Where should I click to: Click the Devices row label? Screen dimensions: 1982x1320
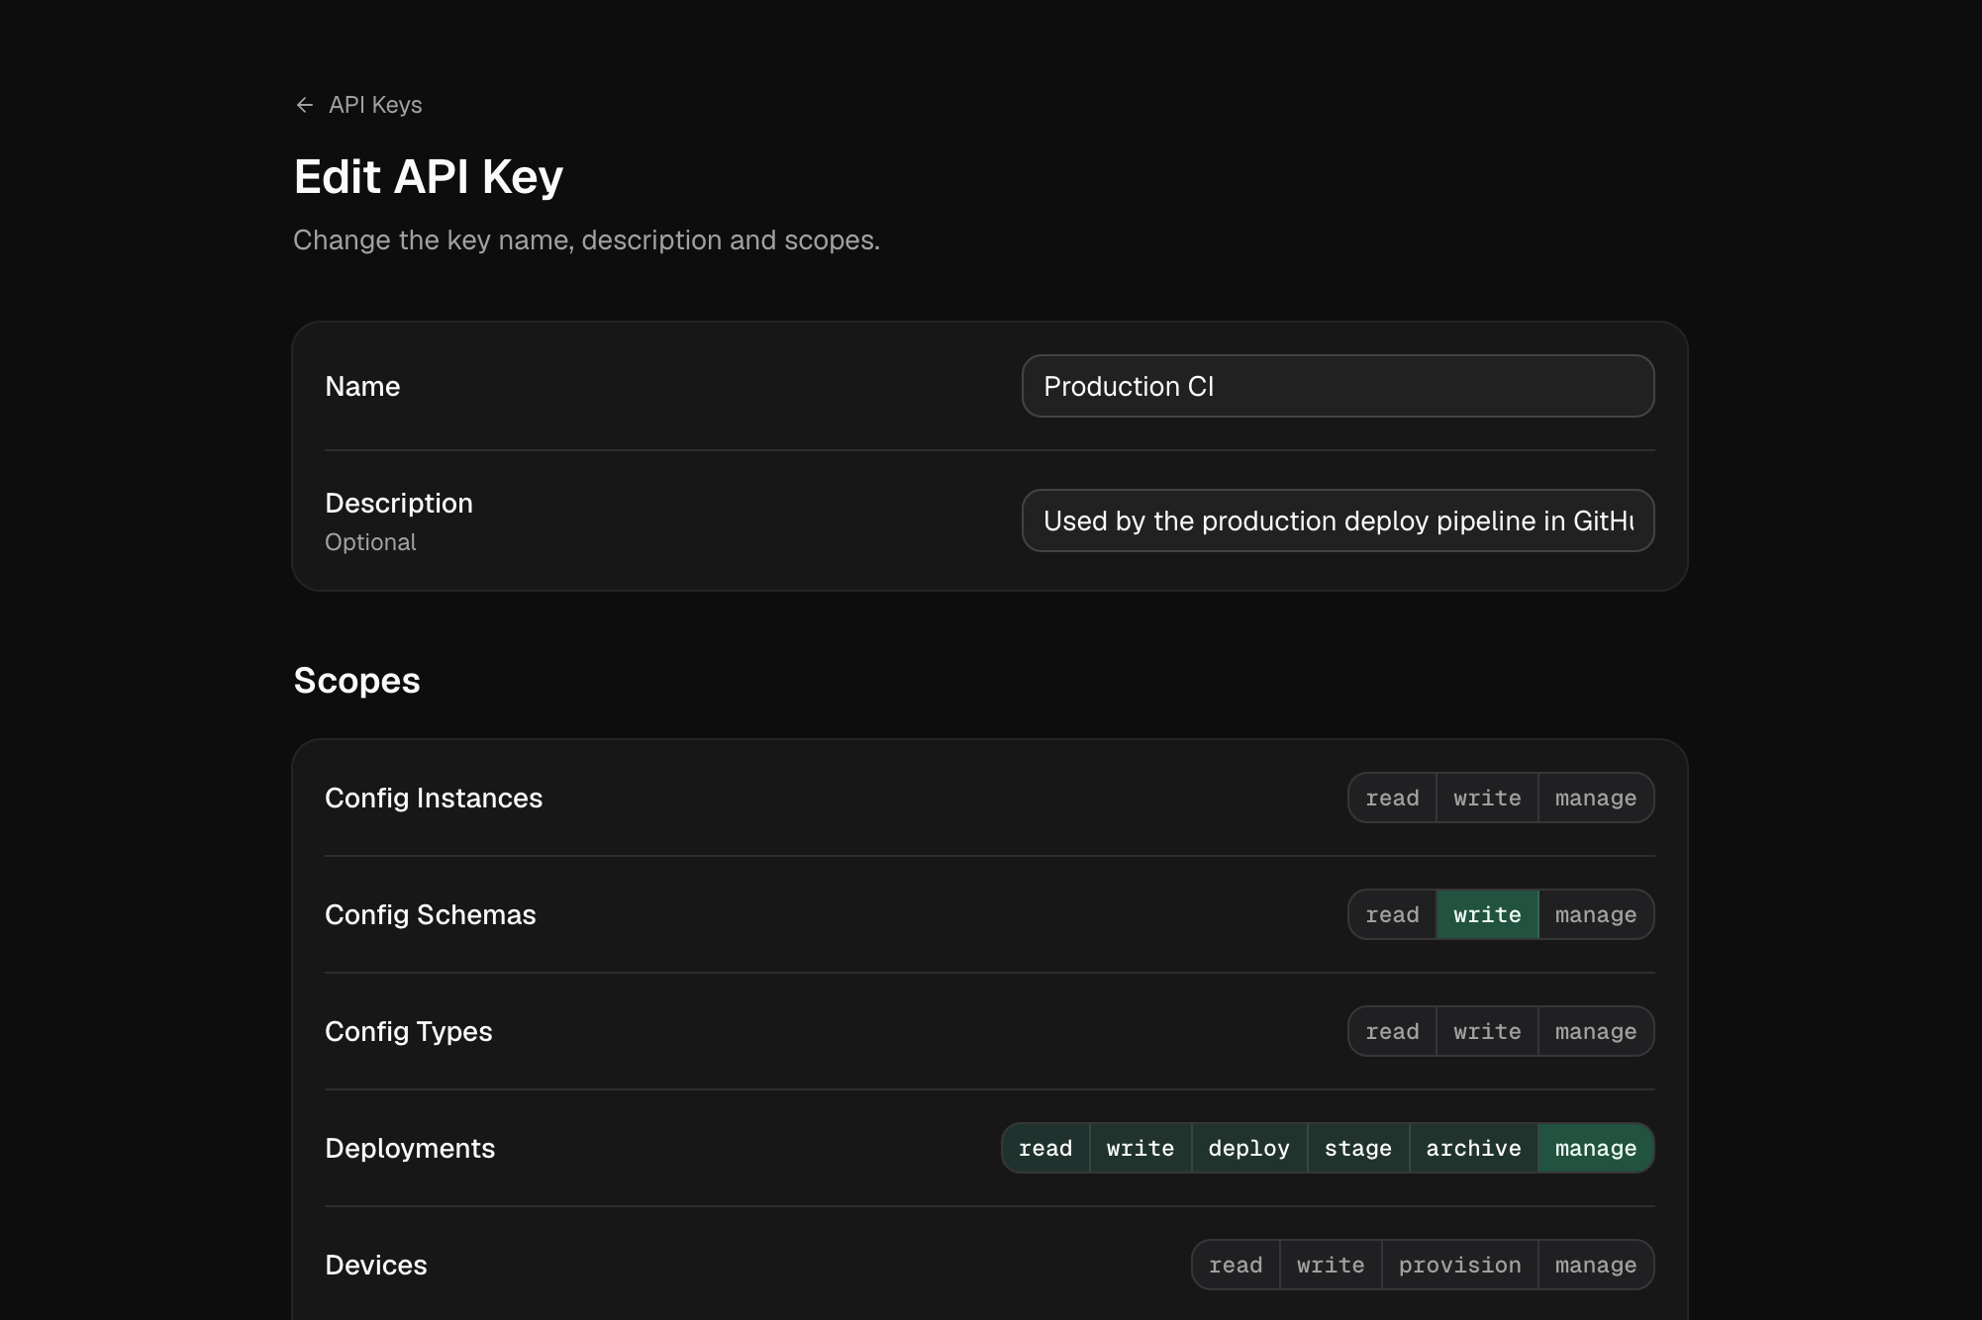point(376,1265)
